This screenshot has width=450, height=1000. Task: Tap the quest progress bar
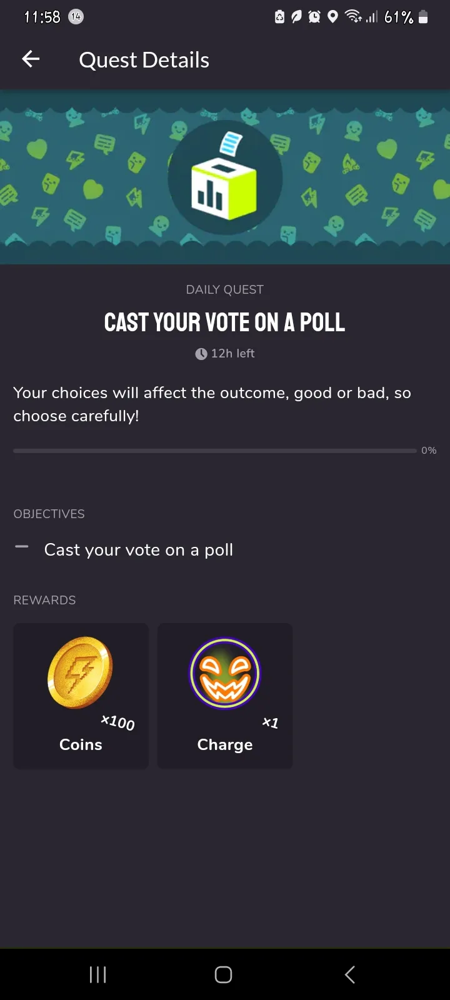[214, 451]
